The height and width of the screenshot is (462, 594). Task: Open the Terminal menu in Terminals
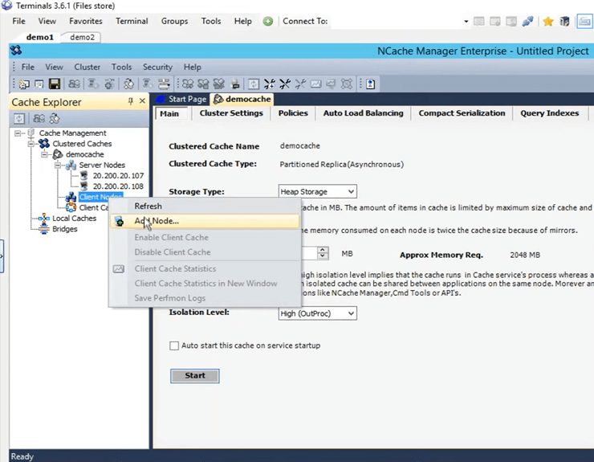[x=132, y=21]
